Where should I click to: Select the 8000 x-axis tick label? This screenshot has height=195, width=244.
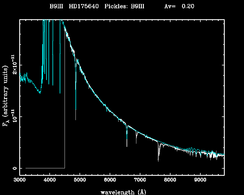(x=170, y=181)
